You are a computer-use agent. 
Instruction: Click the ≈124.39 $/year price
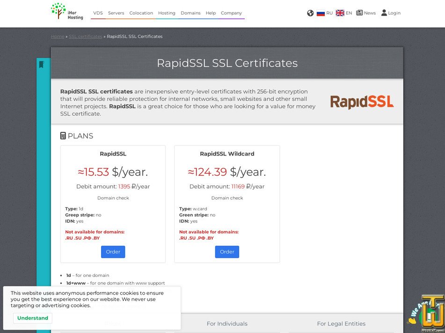[227, 172]
